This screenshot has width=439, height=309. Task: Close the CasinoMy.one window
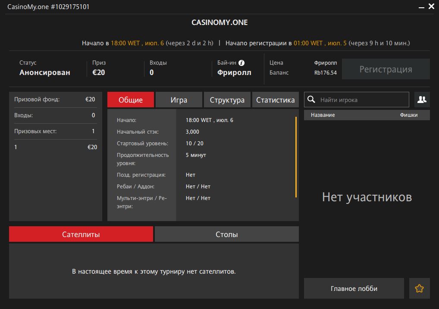click(x=431, y=6)
